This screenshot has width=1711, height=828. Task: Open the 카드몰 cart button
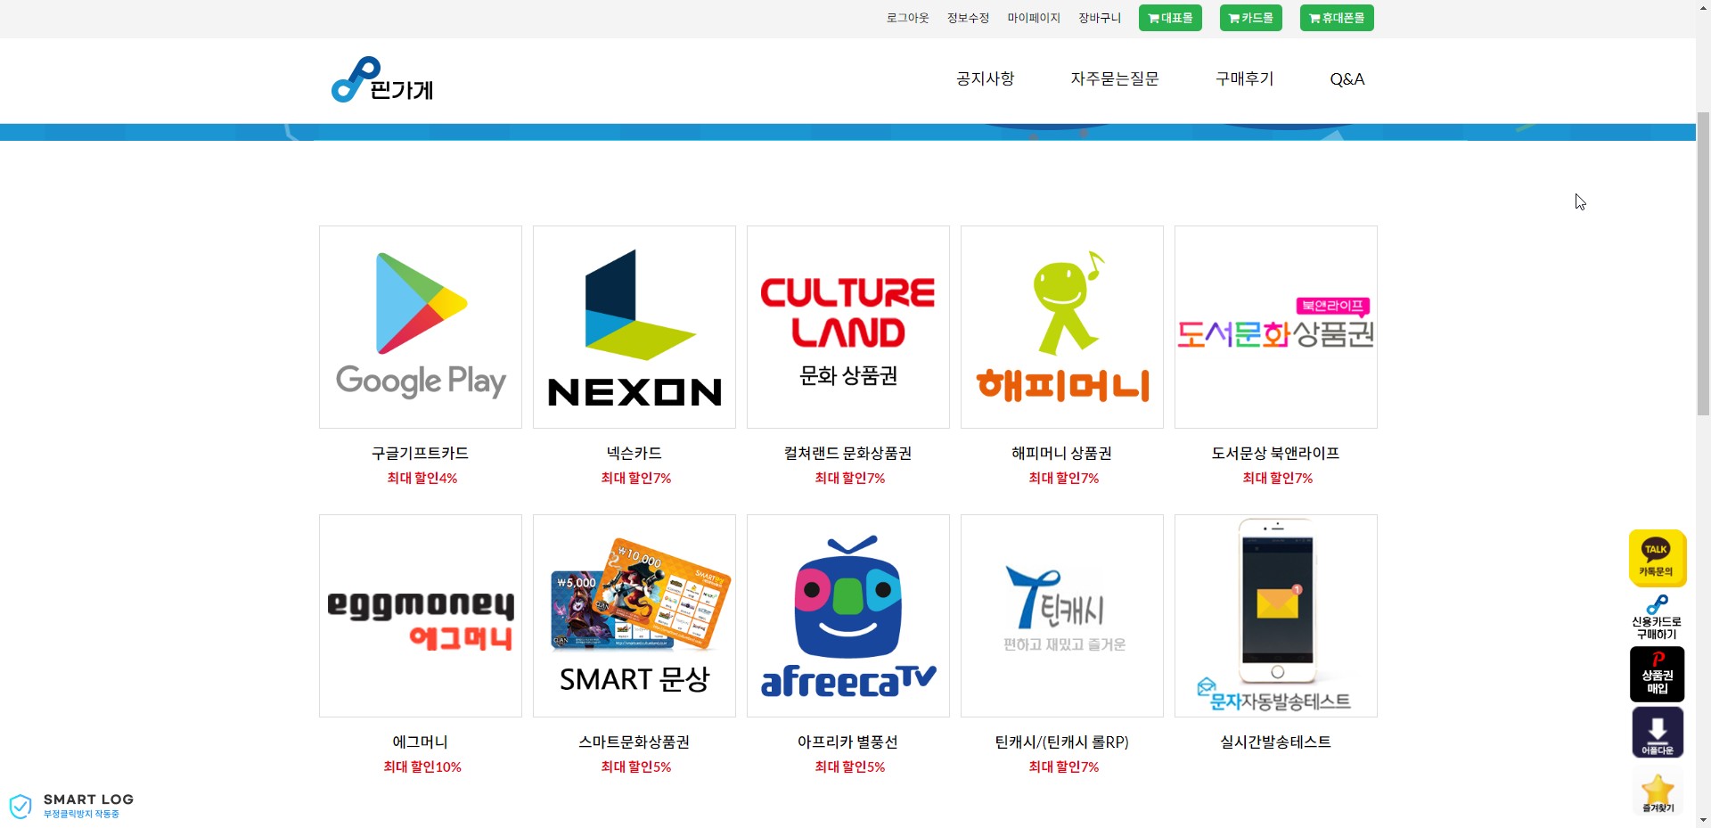coord(1250,18)
